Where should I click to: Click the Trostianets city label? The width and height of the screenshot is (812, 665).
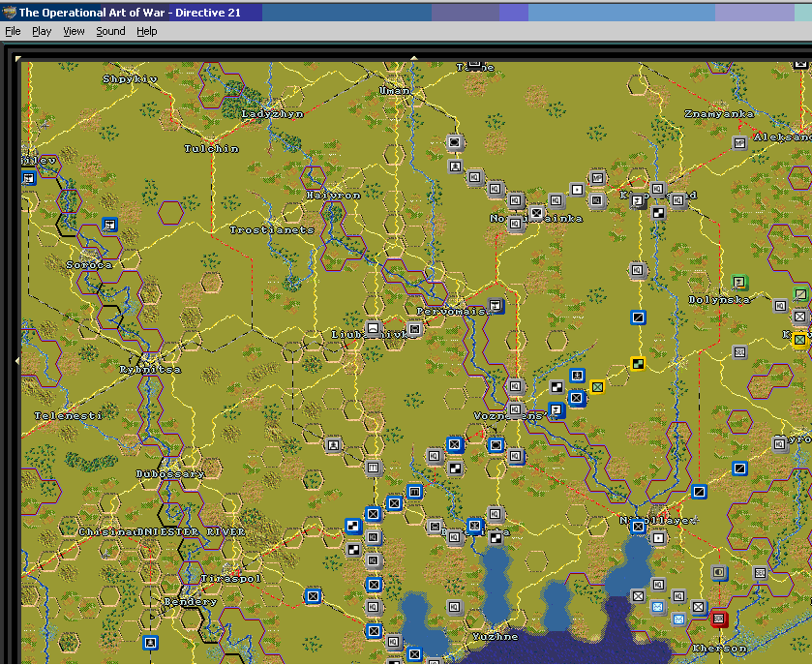point(272,230)
